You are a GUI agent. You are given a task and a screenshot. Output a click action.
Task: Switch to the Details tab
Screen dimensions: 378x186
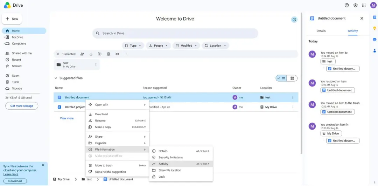click(x=321, y=31)
